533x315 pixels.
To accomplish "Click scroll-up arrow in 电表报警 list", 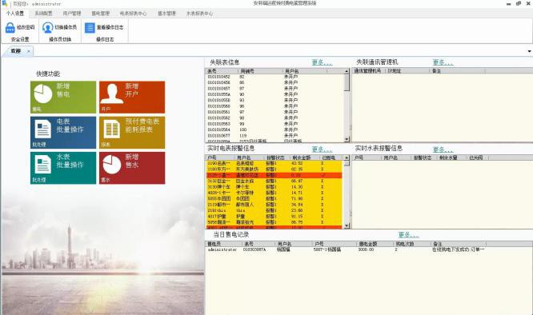I will pyautogui.click(x=347, y=157).
